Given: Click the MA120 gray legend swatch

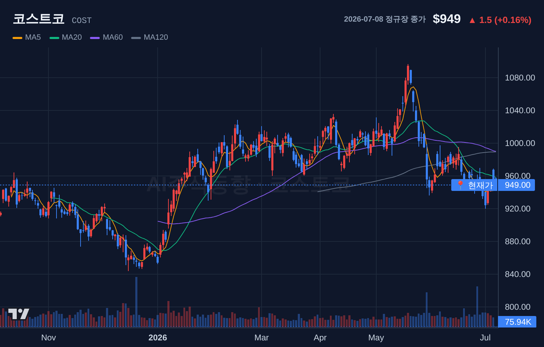Looking at the screenshot, I should pos(136,38).
